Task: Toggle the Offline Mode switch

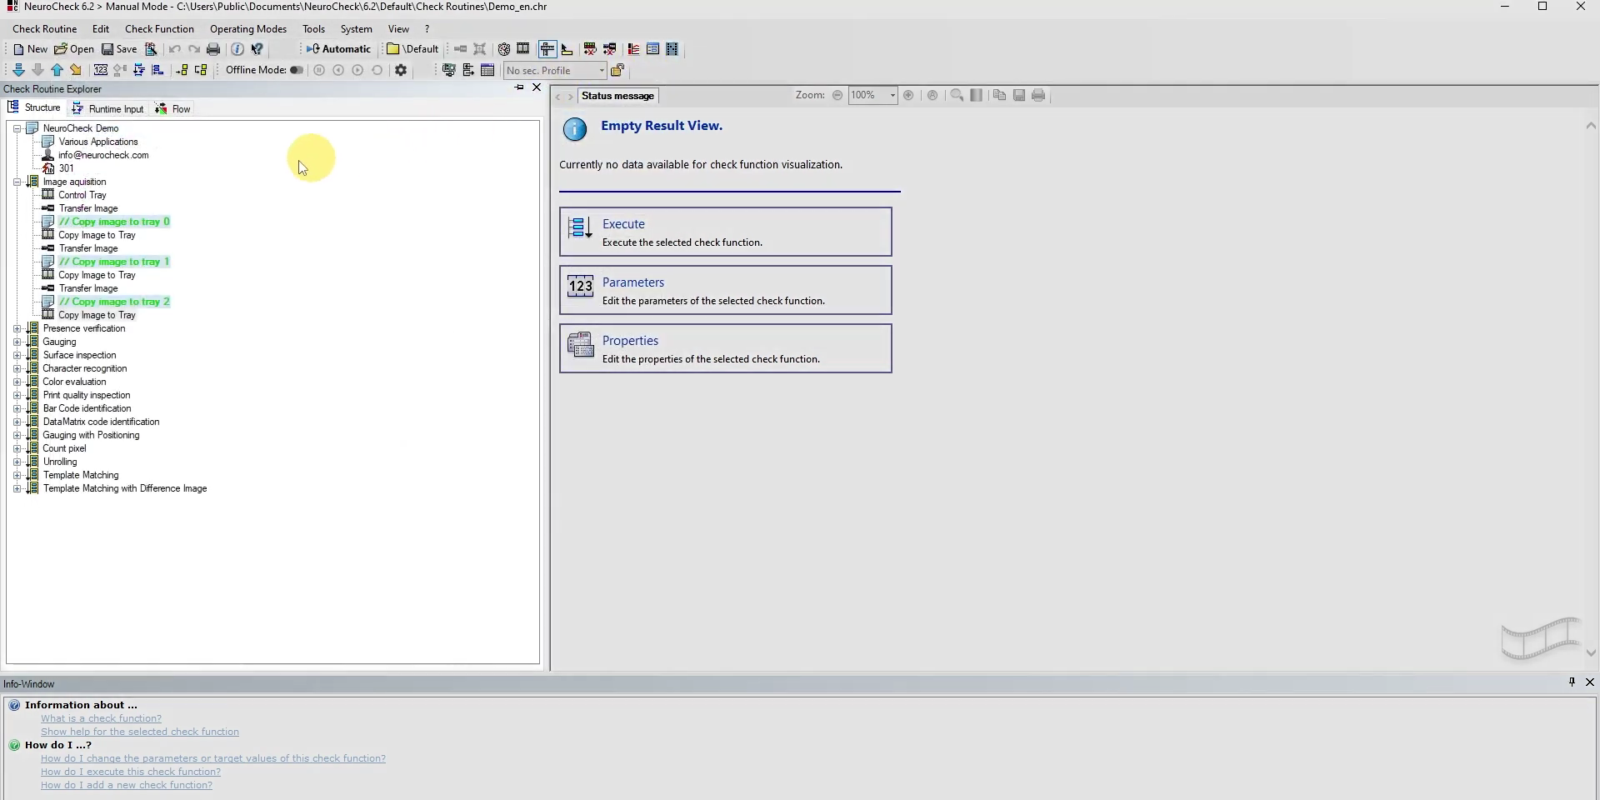Action: [296, 71]
